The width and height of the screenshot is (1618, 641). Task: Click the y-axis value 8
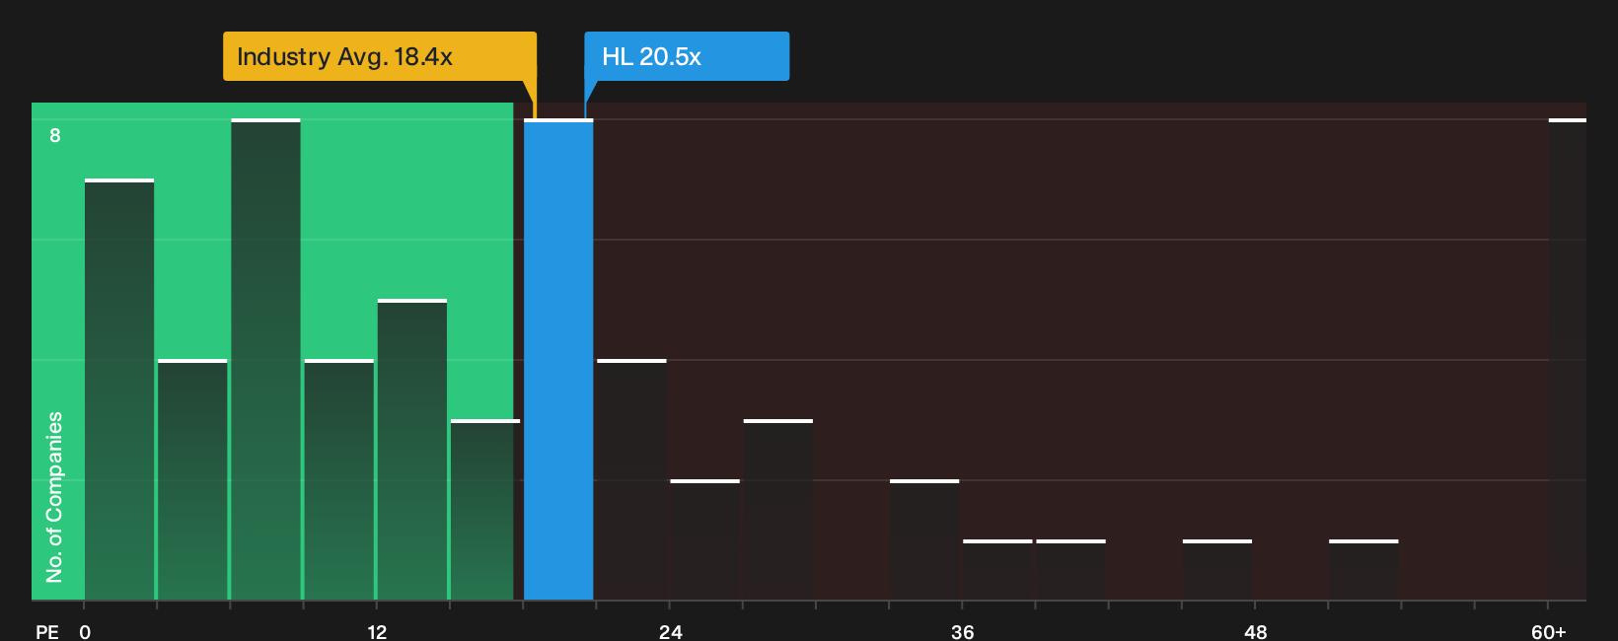pos(55,135)
